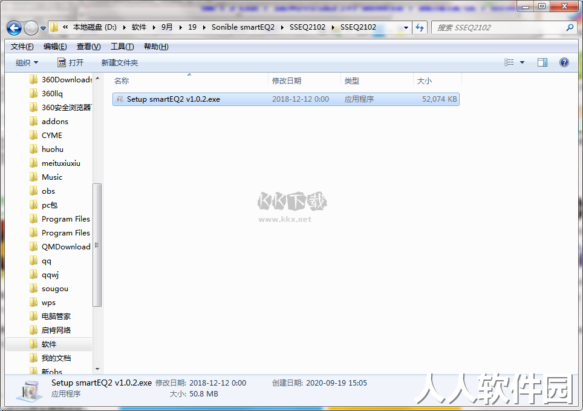
Task: Change view with the view icon
Action: tap(509, 62)
